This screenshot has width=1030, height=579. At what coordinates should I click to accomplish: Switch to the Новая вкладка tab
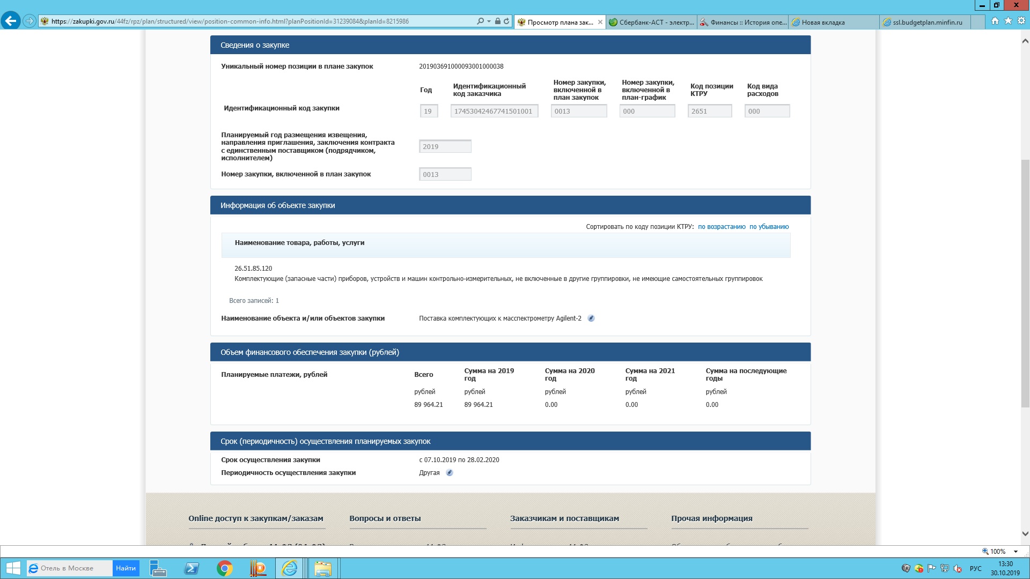(834, 22)
